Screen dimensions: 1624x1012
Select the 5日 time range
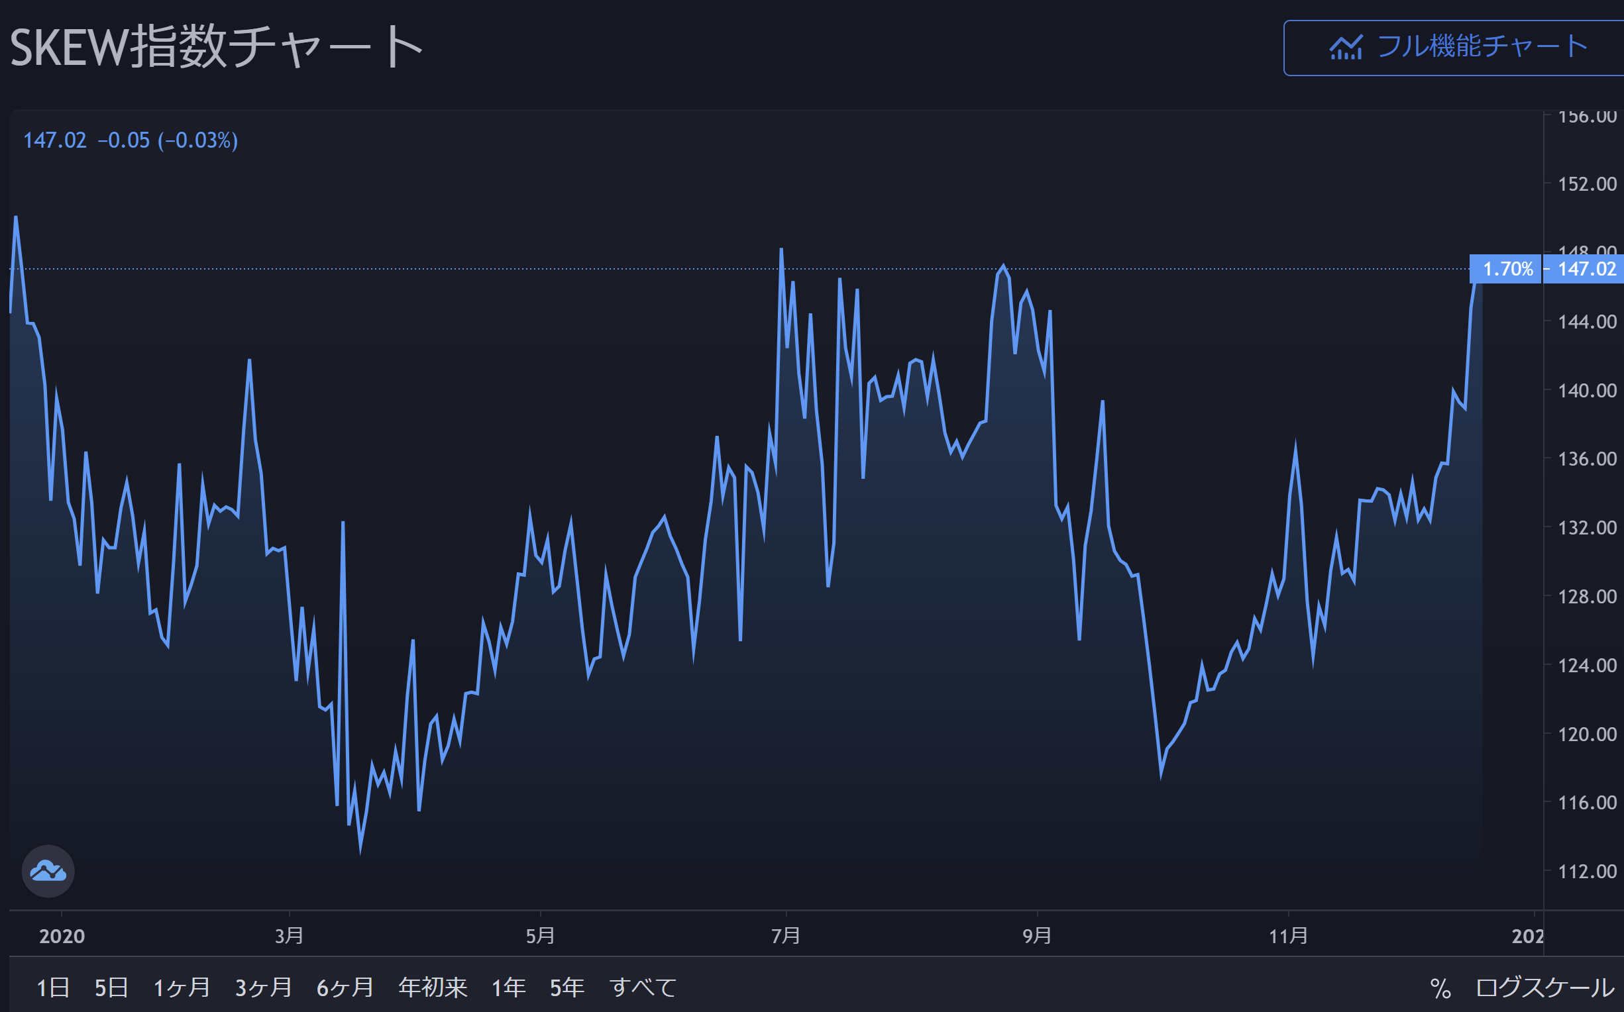(x=111, y=988)
